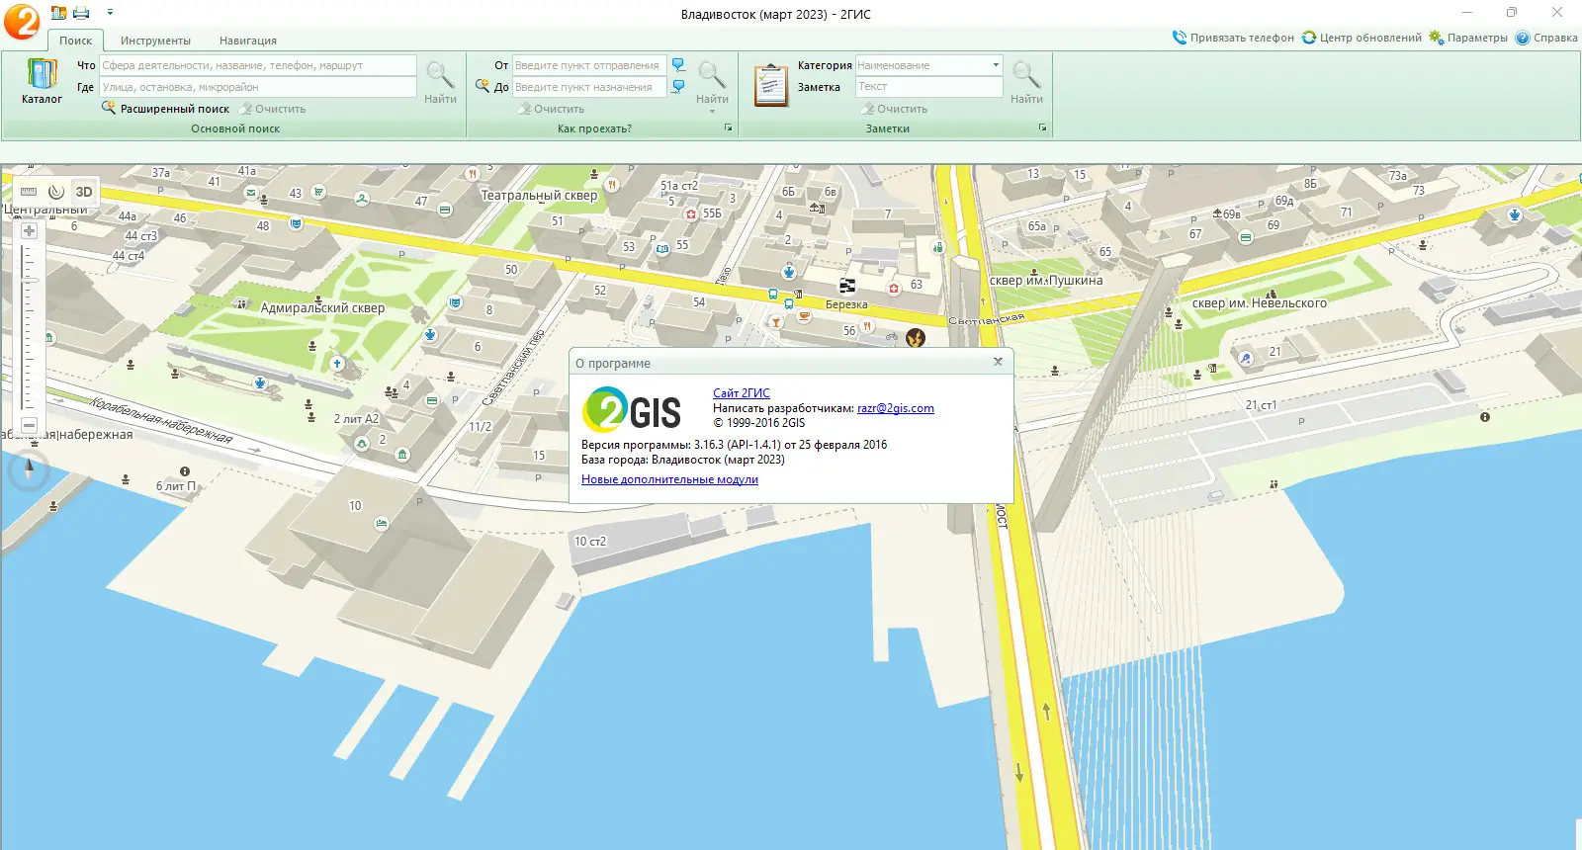Click the map pin icon next to the До field

[678, 87]
